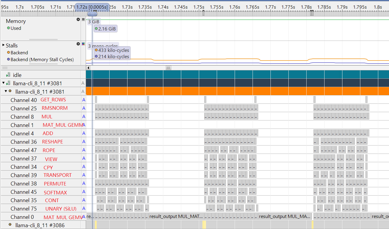Collapse the llama-cli_8_11 #3081 process tree
This screenshot has width=389, height=229.
click(x=3, y=83)
